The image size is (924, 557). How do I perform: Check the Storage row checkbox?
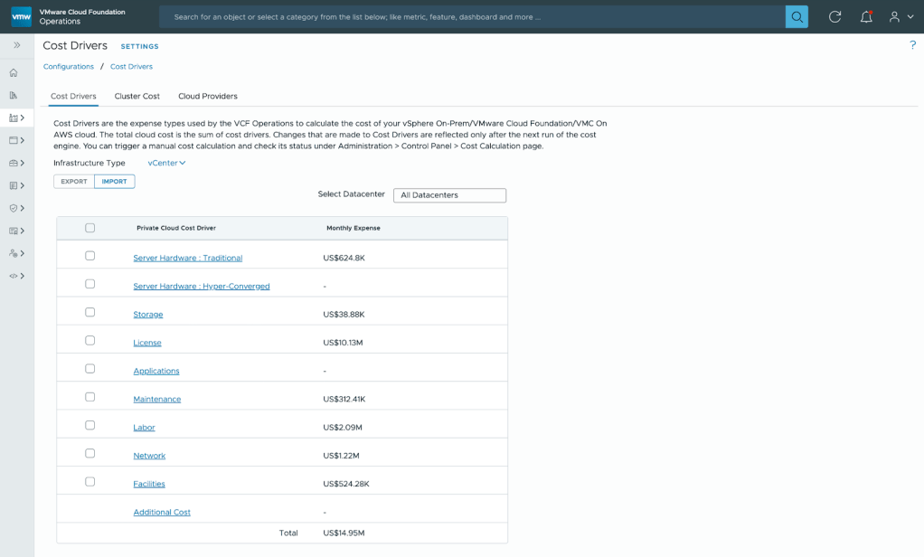(90, 312)
